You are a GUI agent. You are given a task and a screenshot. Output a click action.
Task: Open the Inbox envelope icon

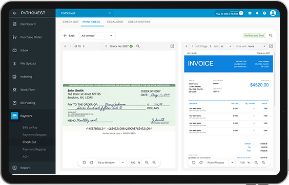tap(14, 50)
